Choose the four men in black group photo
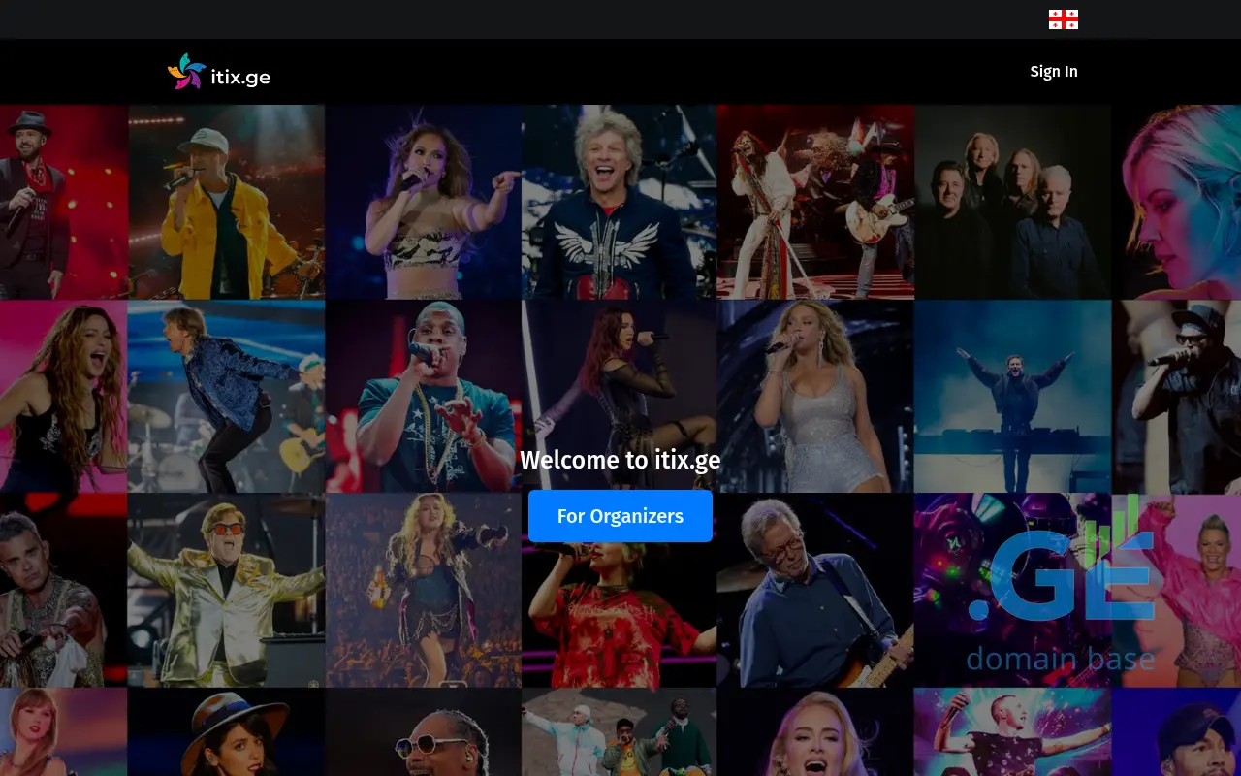The image size is (1241, 776). click(x=1012, y=202)
